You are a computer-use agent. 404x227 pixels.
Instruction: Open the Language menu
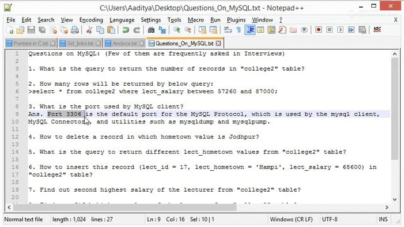point(122,20)
